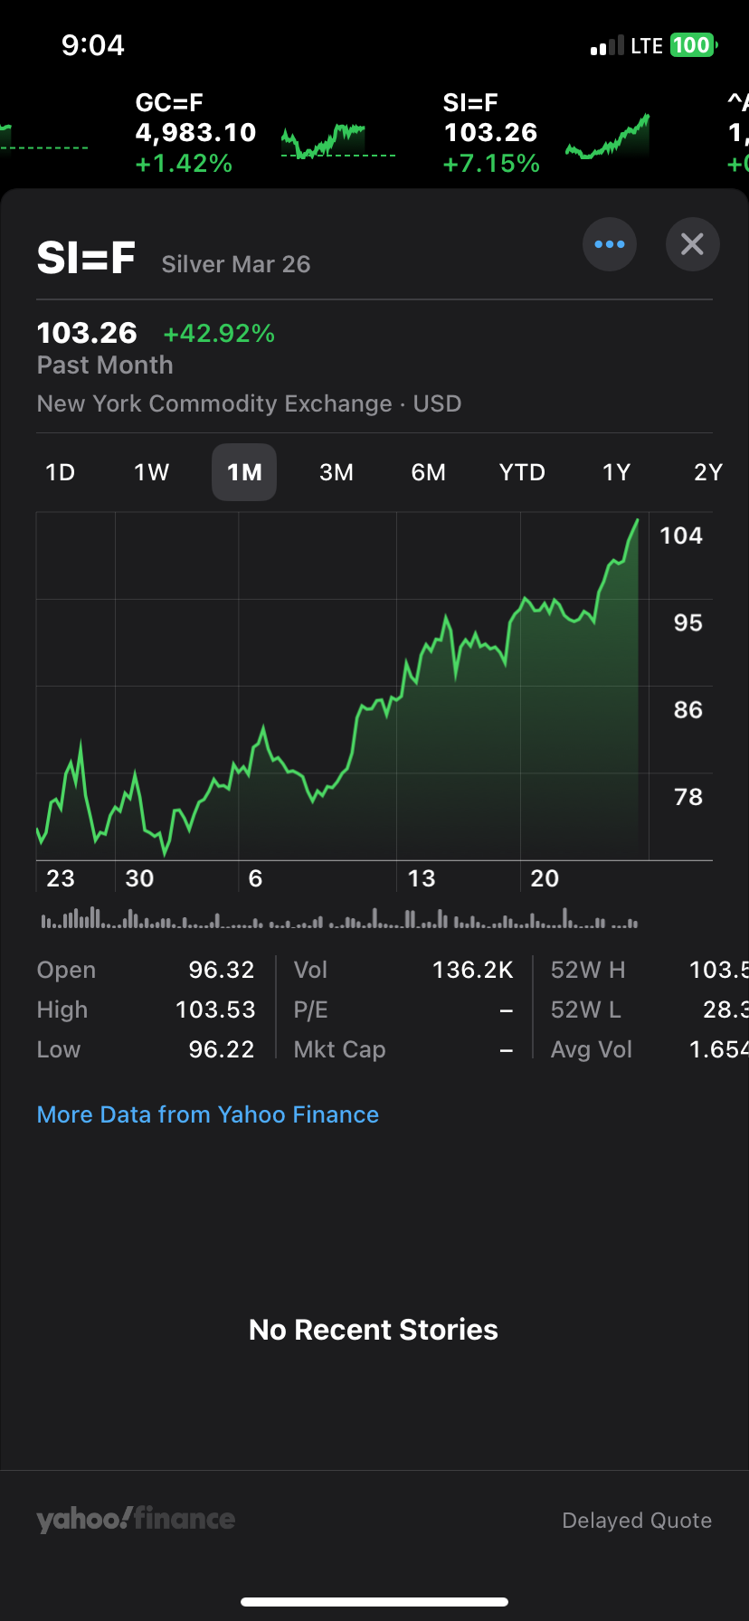Open the three-dot more options button

click(x=610, y=244)
